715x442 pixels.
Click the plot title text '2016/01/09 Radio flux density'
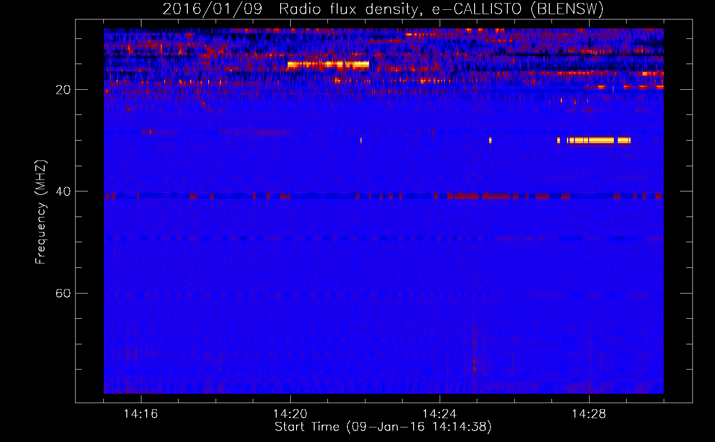(x=290, y=9)
